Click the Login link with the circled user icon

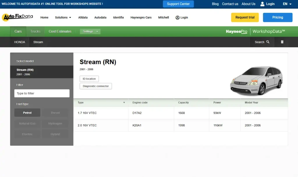(182, 17)
